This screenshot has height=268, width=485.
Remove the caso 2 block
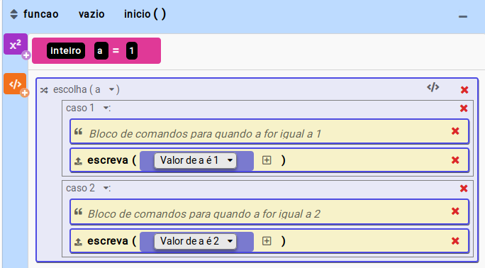click(x=464, y=189)
